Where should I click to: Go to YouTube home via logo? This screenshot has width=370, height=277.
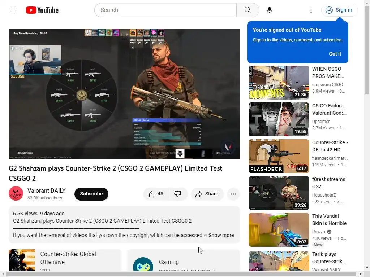(42, 10)
